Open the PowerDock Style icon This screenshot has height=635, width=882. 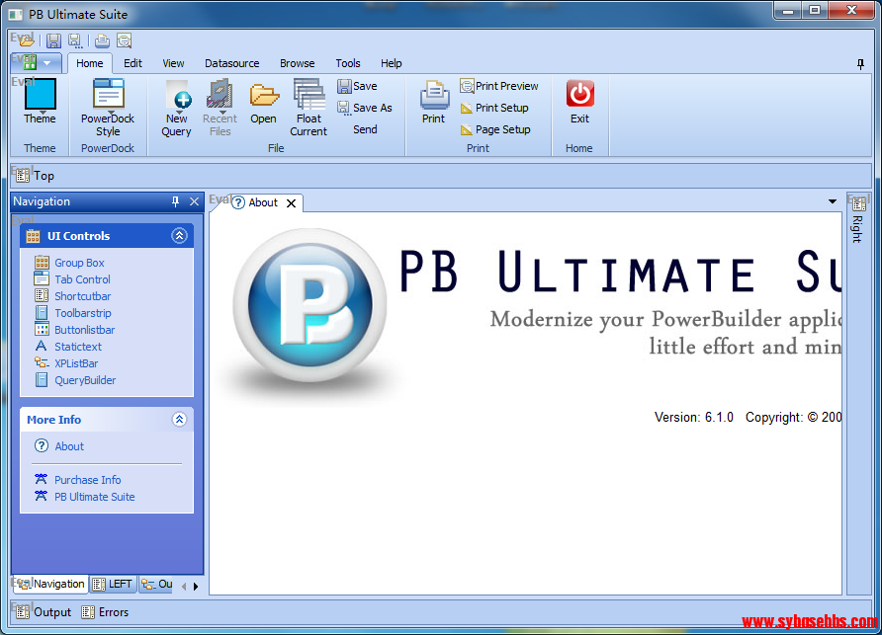point(108,96)
